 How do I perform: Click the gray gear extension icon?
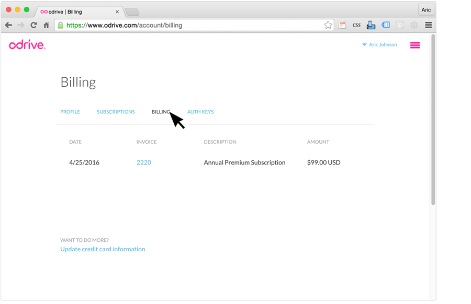tap(414, 25)
